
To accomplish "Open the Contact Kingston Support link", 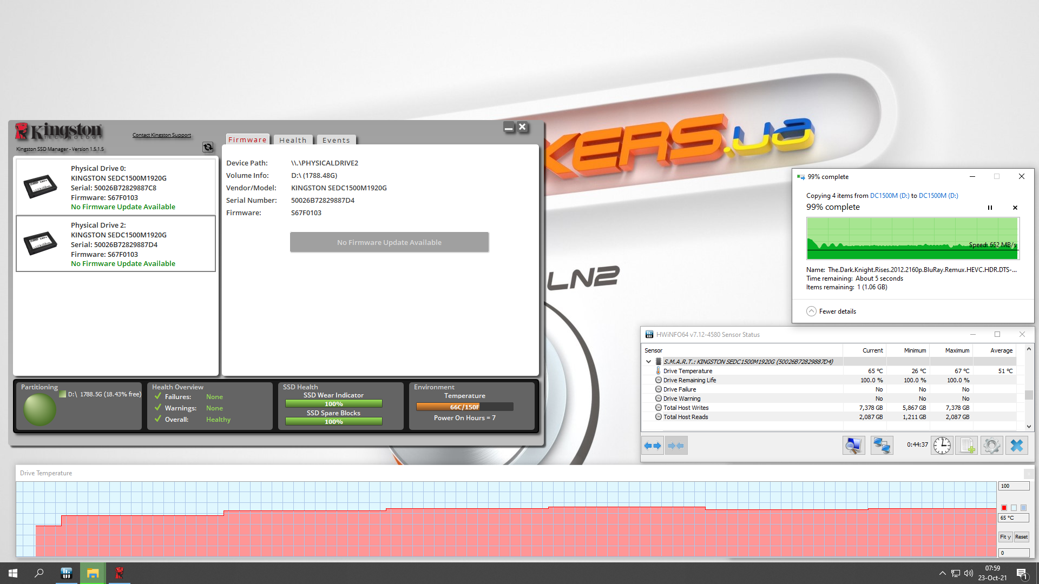I will point(161,135).
